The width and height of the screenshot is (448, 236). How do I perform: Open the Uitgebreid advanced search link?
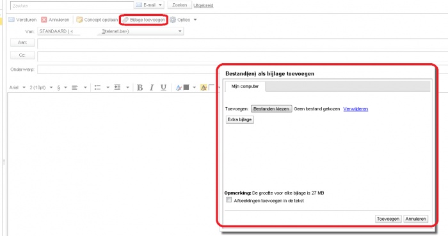(x=204, y=5)
